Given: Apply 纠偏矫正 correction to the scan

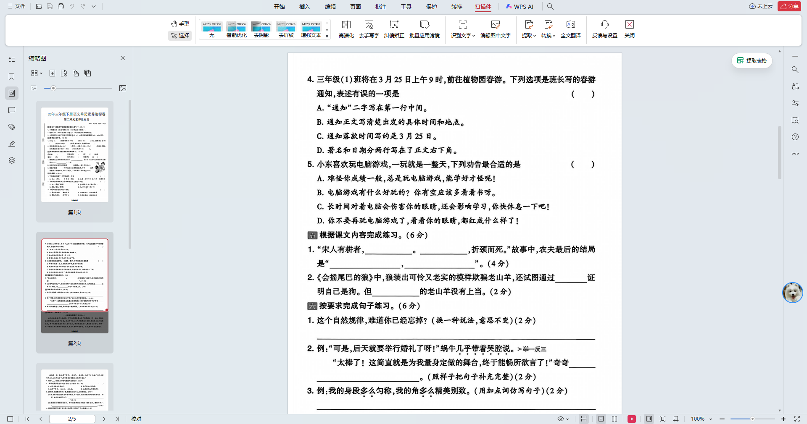Looking at the screenshot, I should click(394, 29).
